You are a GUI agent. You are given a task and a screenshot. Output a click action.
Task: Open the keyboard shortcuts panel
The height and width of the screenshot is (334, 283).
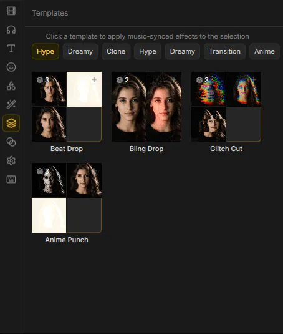coord(11,180)
